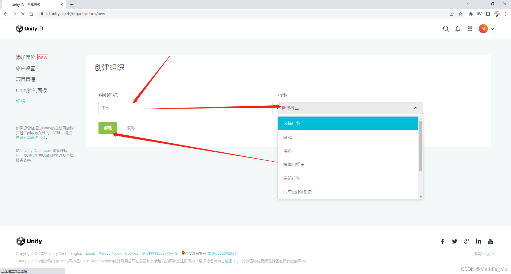Open the notifications bell
This screenshot has width=511, height=274.
point(458,29)
